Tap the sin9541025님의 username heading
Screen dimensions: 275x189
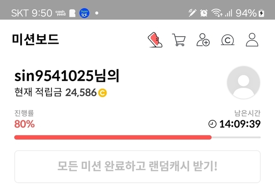click(x=67, y=76)
